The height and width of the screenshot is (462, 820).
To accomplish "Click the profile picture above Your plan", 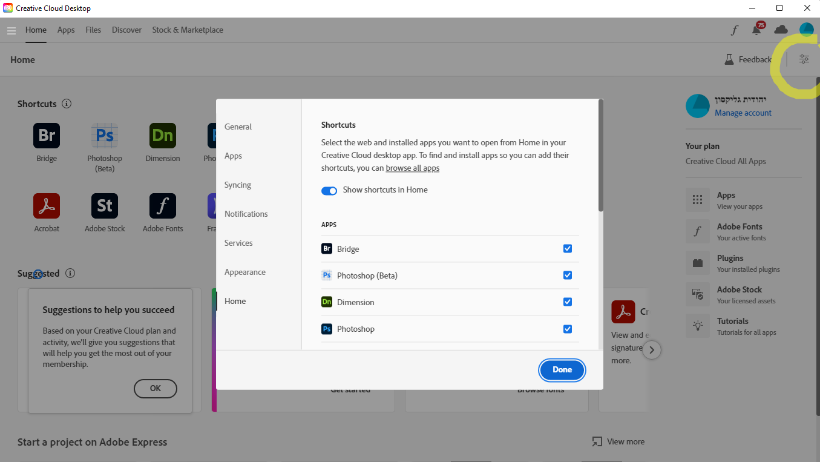I will [698, 106].
